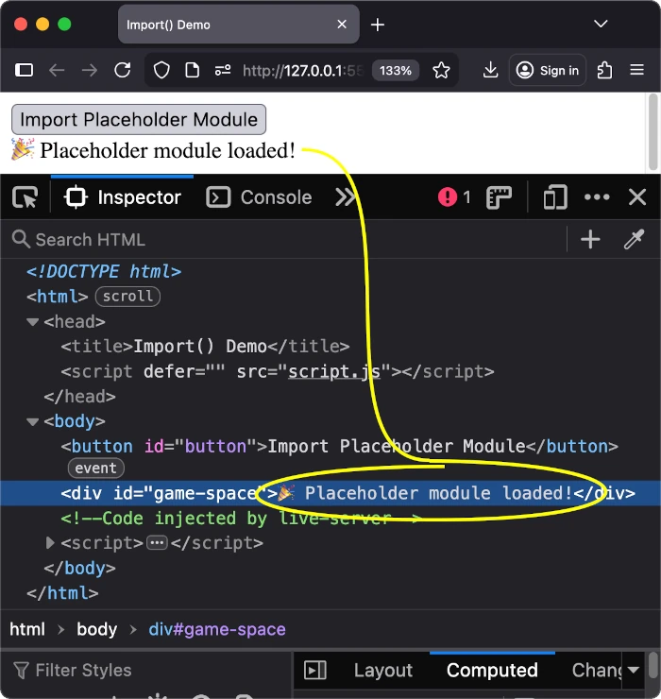Select the button#button element row
The image size is (661, 699).
pyautogui.click(x=339, y=446)
